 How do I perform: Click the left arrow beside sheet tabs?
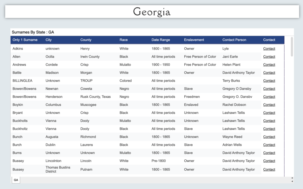[x=292, y=181]
